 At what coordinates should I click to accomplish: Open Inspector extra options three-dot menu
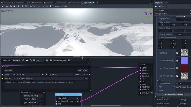pyautogui.click(x=167, y=7)
